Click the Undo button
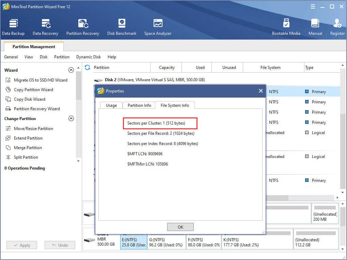Image resolution: width=347 pixels, height=260 pixels. pyautogui.click(x=60, y=245)
